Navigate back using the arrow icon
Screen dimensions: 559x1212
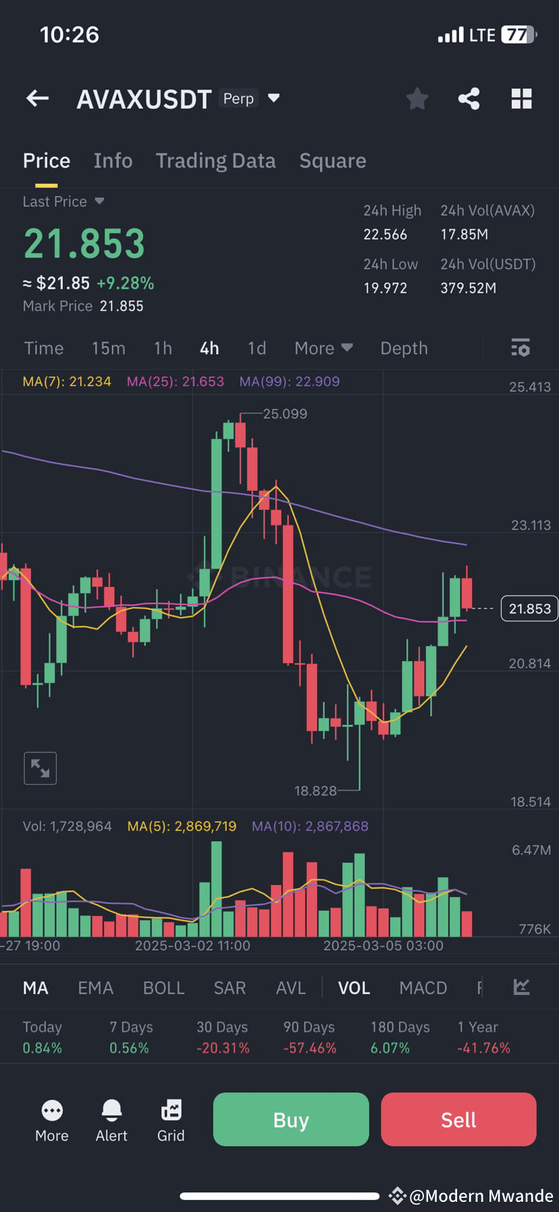(x=37, y=99)
